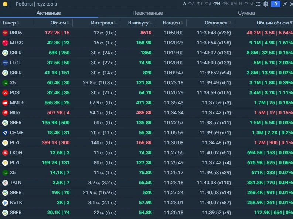Select RIU6 per-minute value 485.8K
Image resolution: width=293 pixels, height=219 pixels.
coord(144,113)
